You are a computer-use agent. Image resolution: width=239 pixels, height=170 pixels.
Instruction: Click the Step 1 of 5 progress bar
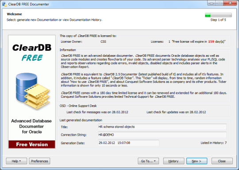218,15
